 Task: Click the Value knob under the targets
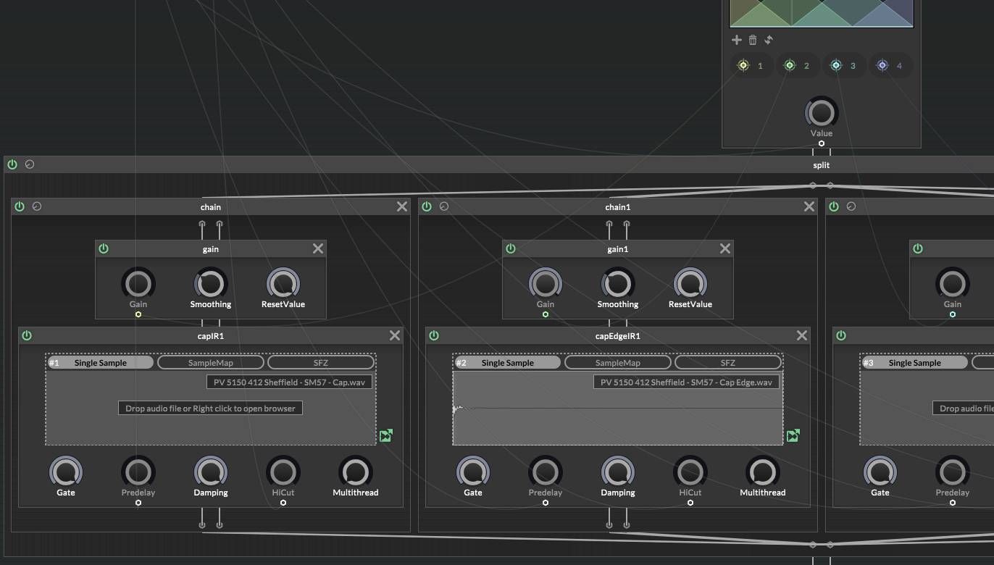821,112
